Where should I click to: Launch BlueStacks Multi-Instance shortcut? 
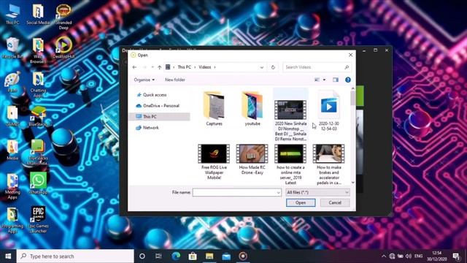[38, 153]
